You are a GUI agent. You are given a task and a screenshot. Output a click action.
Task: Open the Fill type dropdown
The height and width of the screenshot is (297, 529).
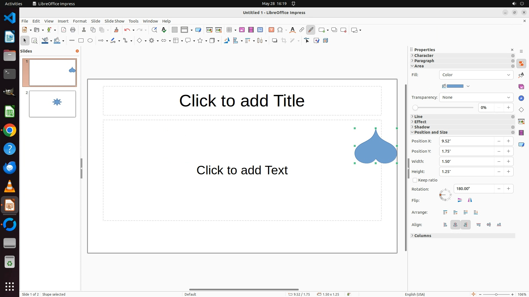[x=476, y=75]
